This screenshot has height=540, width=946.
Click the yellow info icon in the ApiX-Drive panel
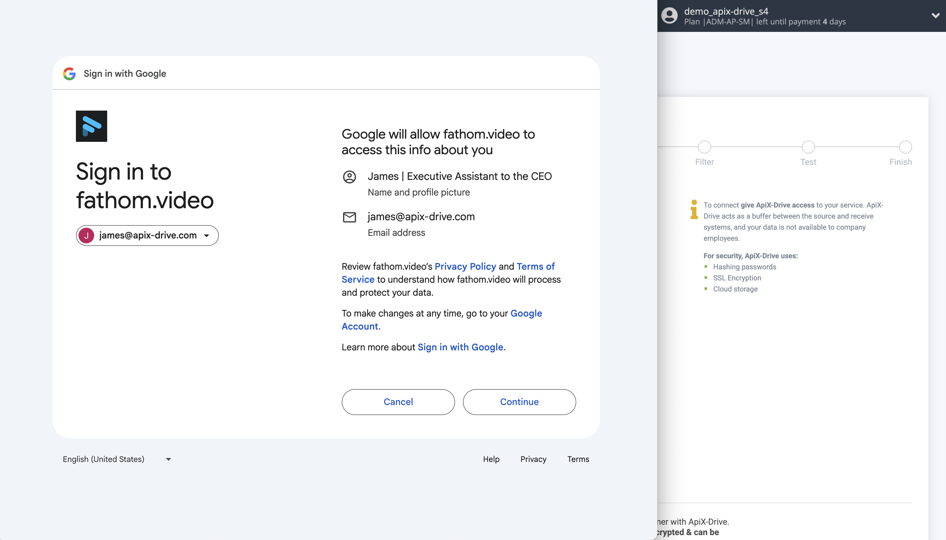[694, 211]
